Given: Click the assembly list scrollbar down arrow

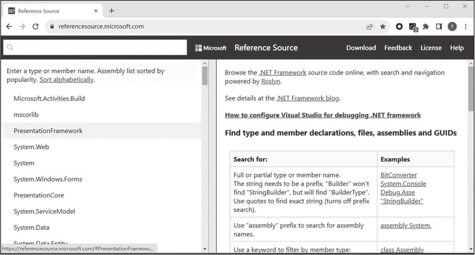Looking at the screenshot, I should pyautogui.click(x=205, y=249).
